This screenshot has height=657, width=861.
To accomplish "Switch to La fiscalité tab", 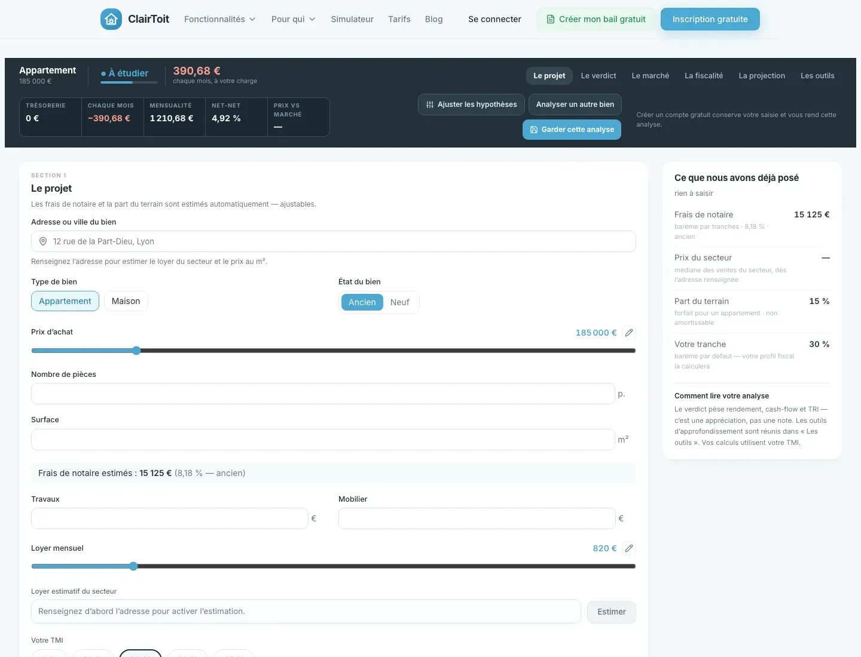I will pyautogui.click(x=704, y=76).
